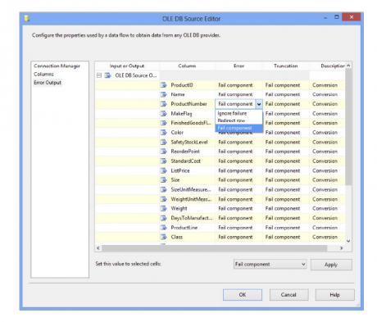The height and width of the screenshot is (322, 377).
Task: Click the vertical scrollbar thumb
Action: (x=348, y=127)
